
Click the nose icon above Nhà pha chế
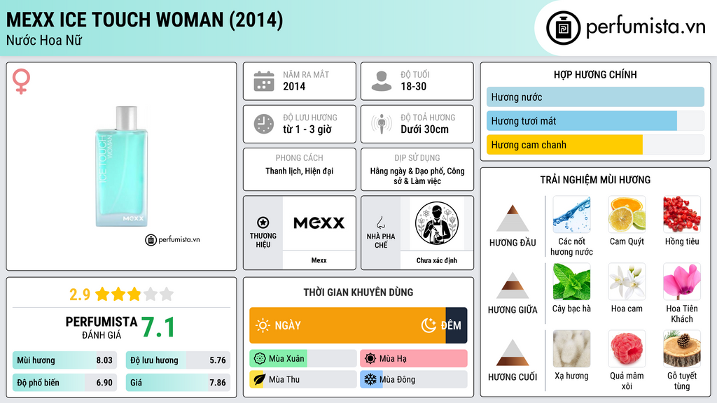[380, 222]
